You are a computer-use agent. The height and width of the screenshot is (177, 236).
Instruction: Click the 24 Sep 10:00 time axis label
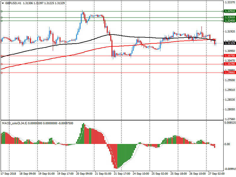[141, 174]
